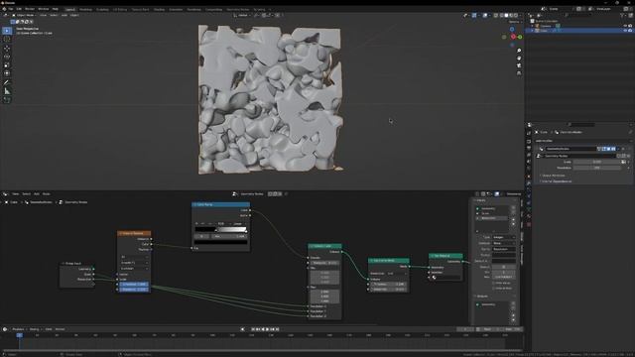The height and width of the screenshot is (357, 635).
Task: Open the Modifier properties wrench tab
Action: tap(529, 182)
